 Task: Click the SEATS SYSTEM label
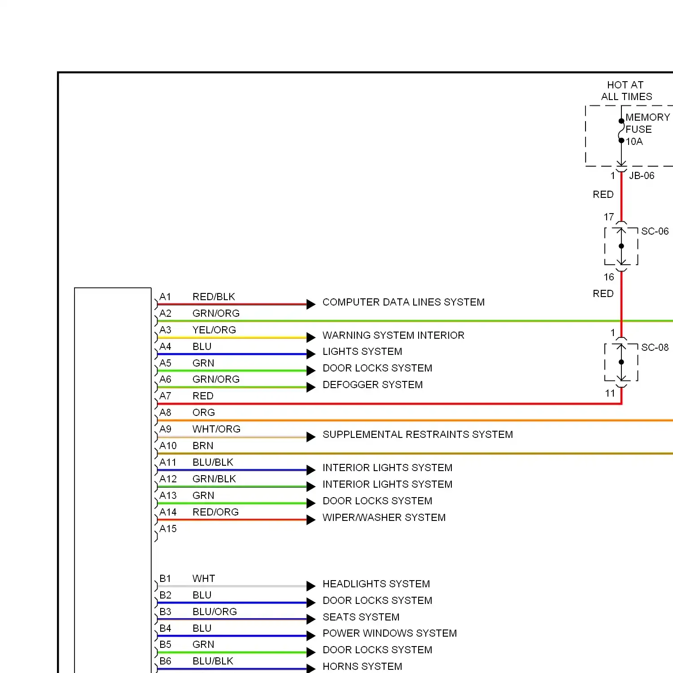click(361, 617)
